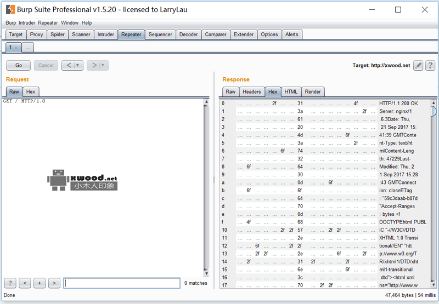
Task: Click the response hex scroll up arrow
Action: pyautogui.click(x=434, y=102)
